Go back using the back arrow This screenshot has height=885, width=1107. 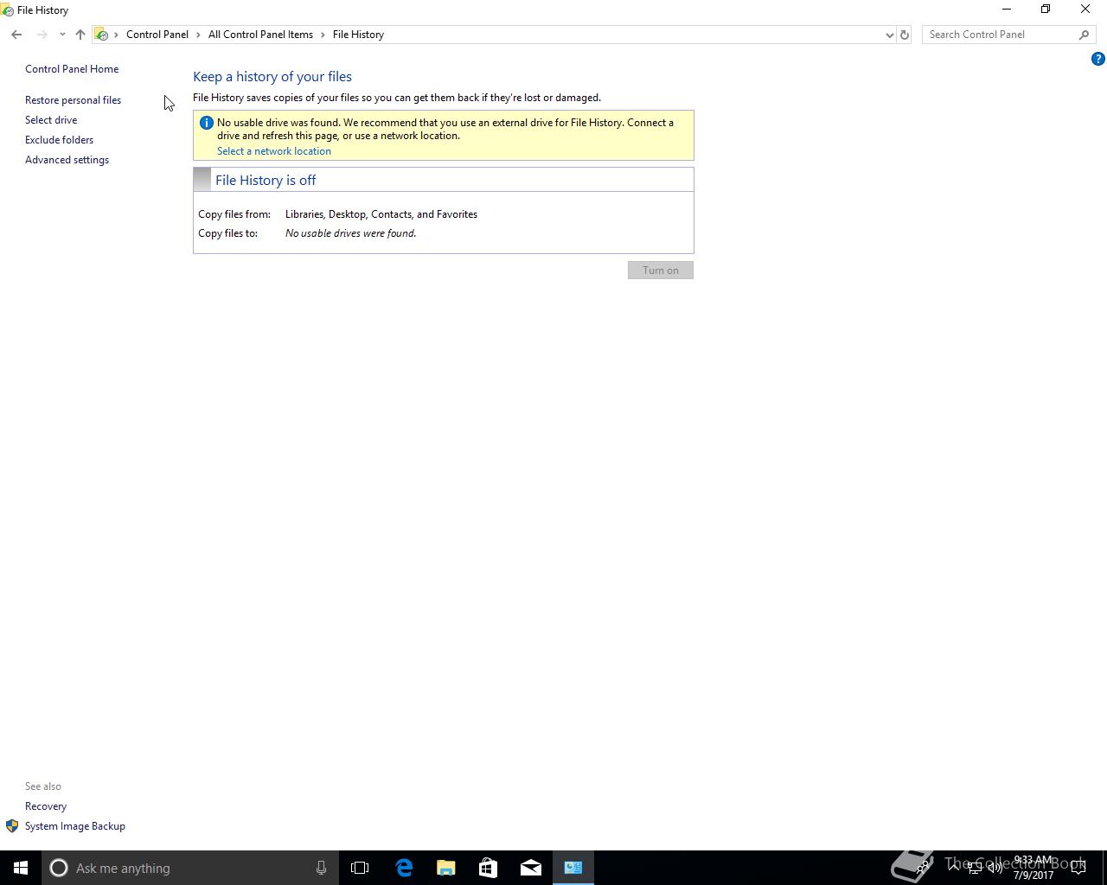(16, 35)
